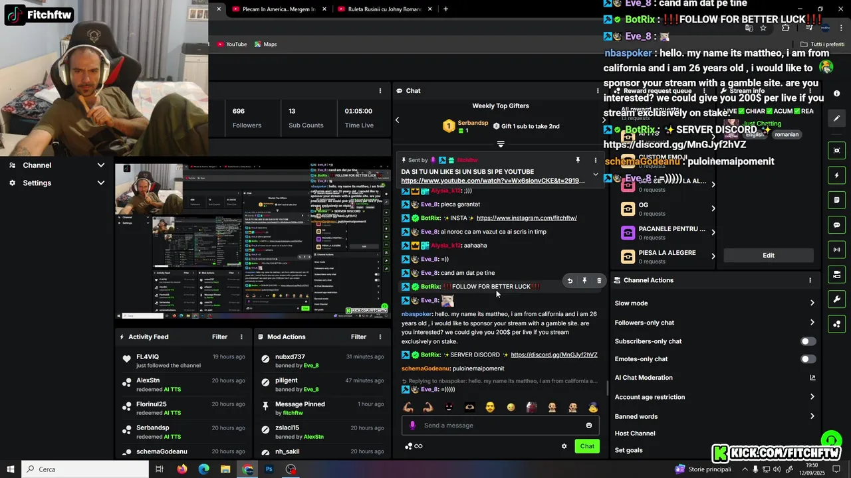Screen dimensions: 851x478
Task: Toggle the stream preview sidebar icon
Action: pos(837,151)
